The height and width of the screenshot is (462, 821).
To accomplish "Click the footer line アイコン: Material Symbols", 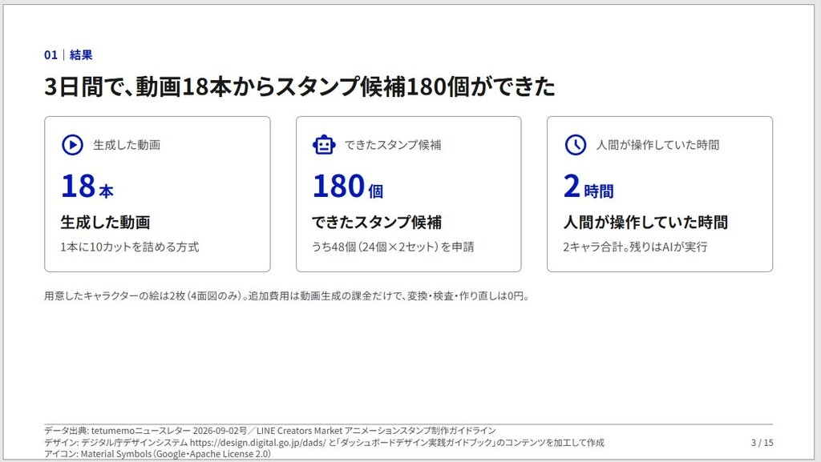I will click(157, 454).
